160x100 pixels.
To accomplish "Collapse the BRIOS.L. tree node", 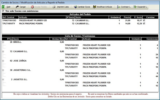I will pos(3,42).
